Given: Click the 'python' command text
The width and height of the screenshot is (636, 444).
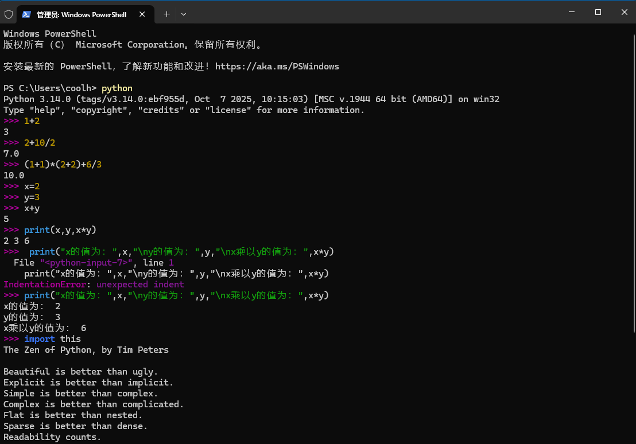Looking at the screenshot, I should 117,88.
